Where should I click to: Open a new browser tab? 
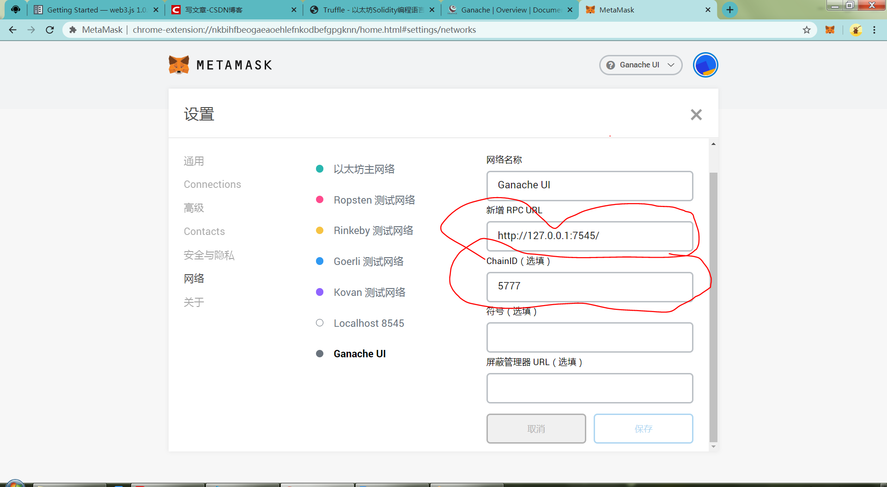point(729,9)
